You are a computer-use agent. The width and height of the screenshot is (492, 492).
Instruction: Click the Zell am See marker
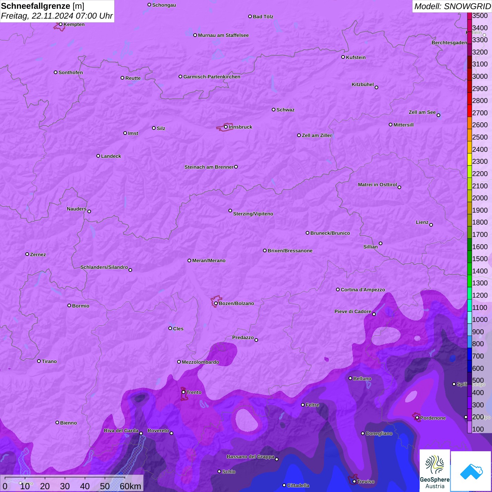[439, 115]
